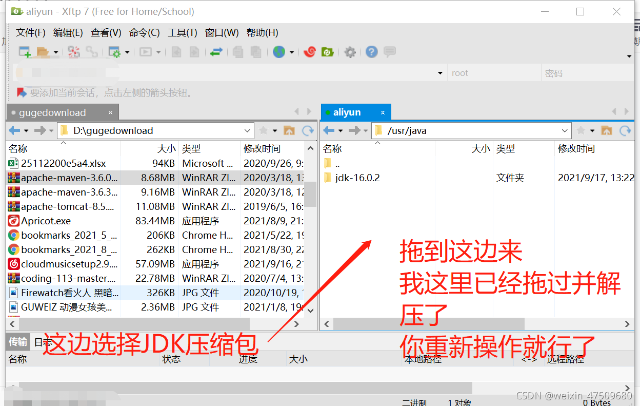Sort local files by 名称 column
Screen dimensions: 640x406
[x=64, y=149]
